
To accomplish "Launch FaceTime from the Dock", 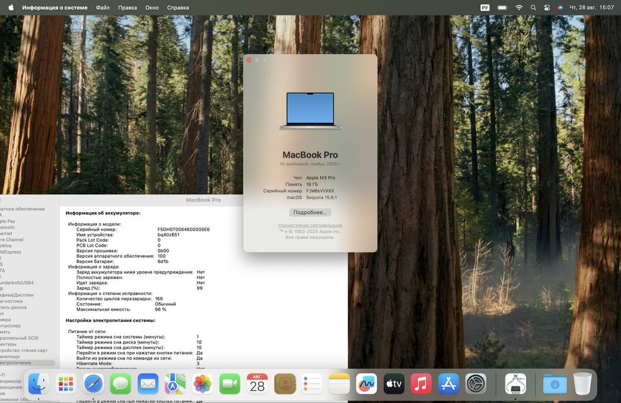I will (x=230, y=384).
